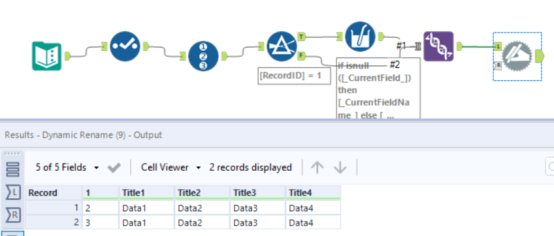Click the Record column header
Screen dimensions: 554x236
pos(54,192)
